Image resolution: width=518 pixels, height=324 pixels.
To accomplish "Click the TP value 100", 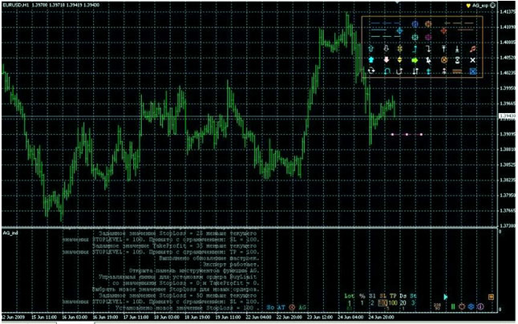I will point(394,305).
